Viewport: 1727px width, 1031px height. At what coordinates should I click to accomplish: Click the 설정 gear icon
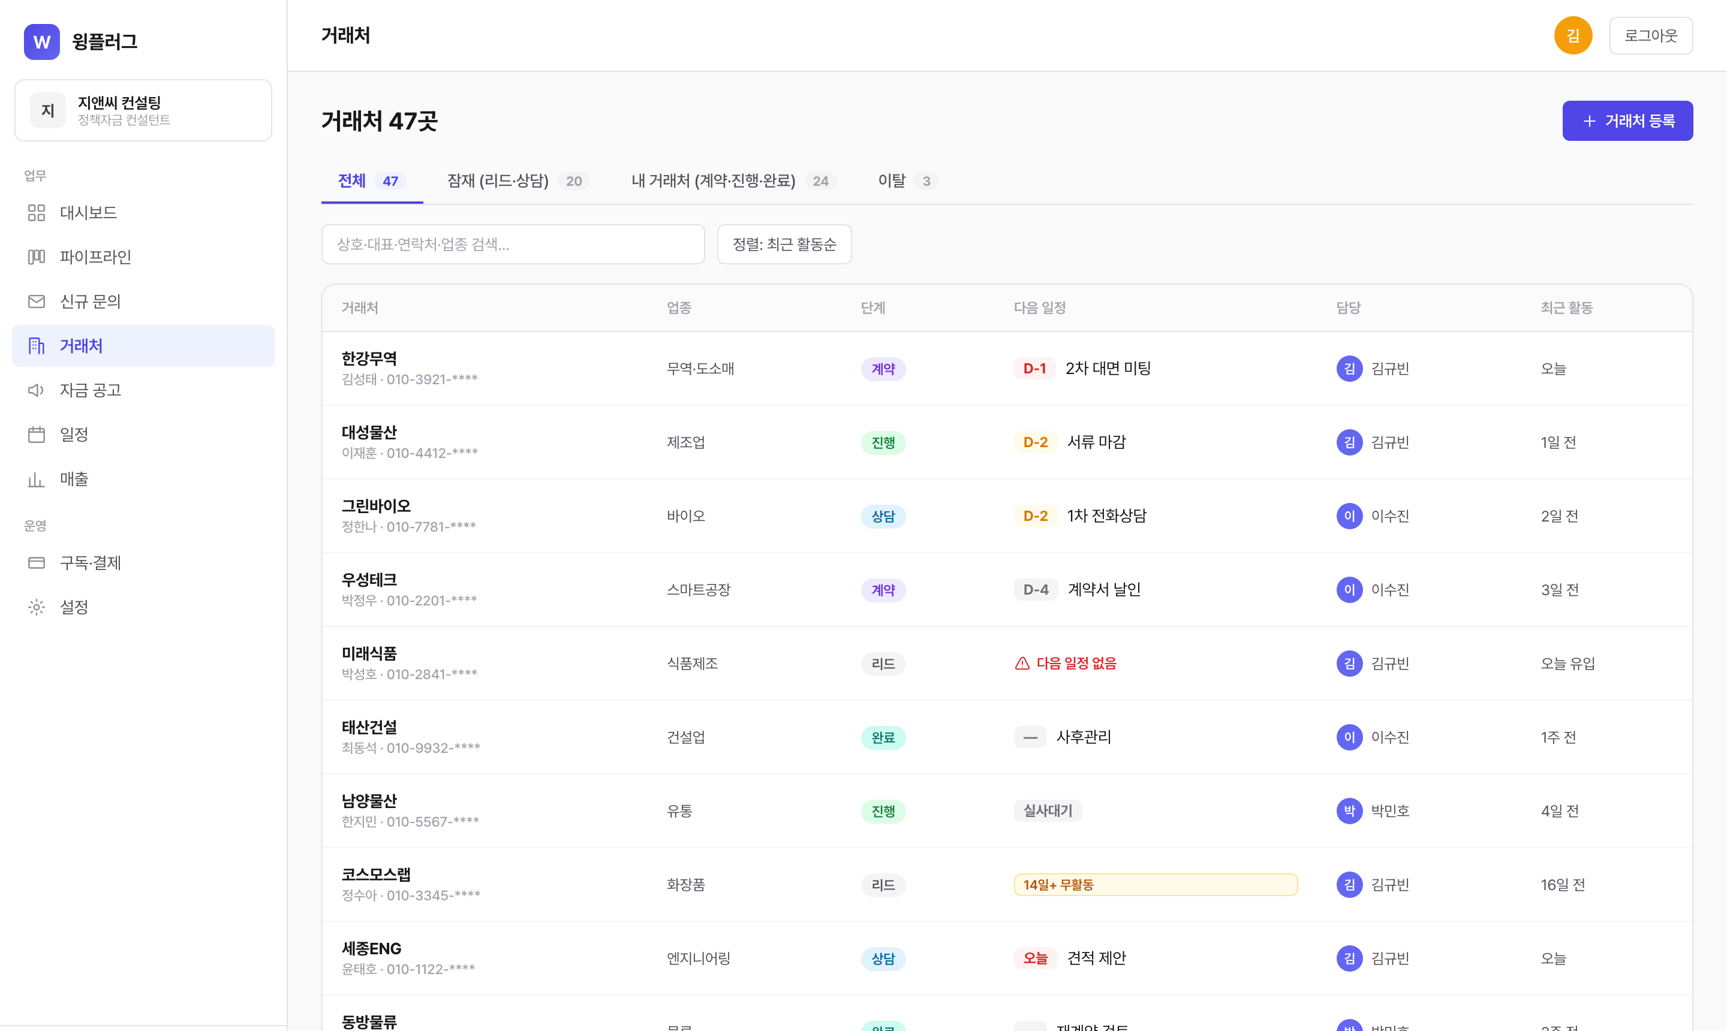[x=36, y=607]
